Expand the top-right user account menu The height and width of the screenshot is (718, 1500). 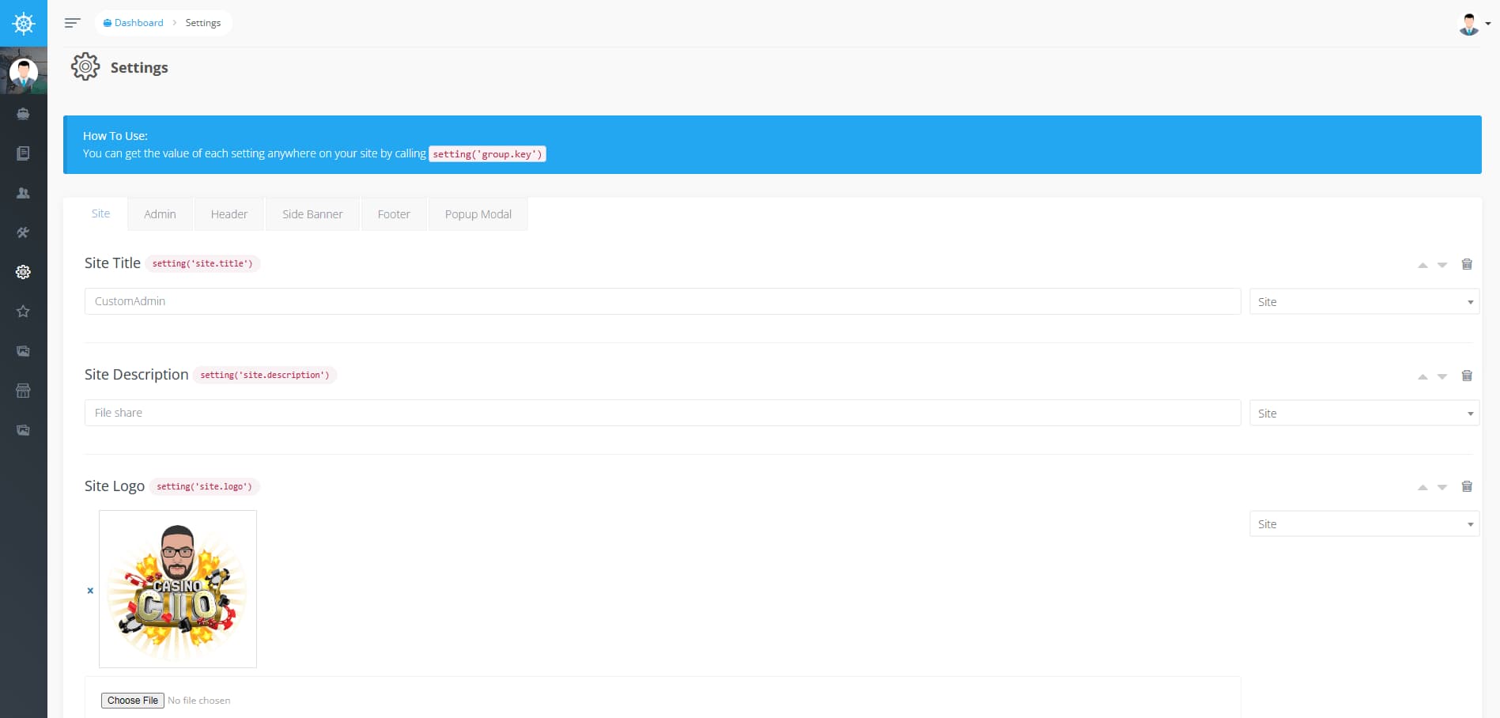pos(1475,24)
